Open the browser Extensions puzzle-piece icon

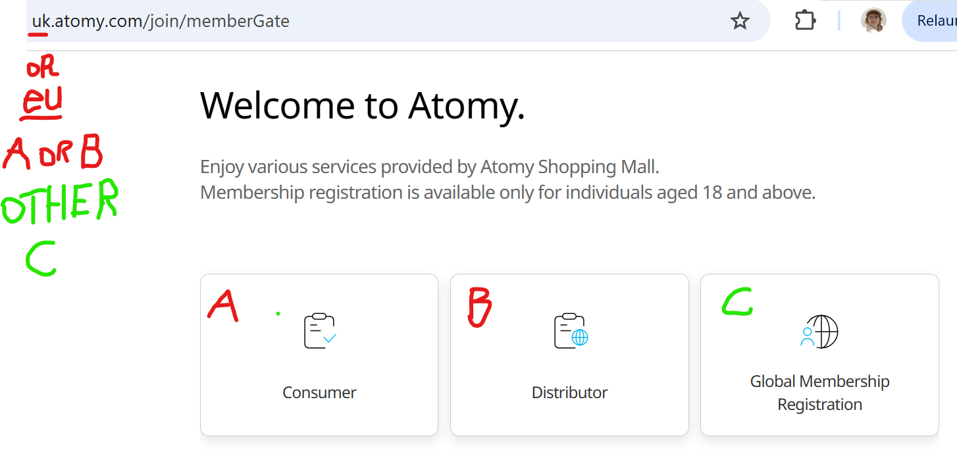(804, 20)
